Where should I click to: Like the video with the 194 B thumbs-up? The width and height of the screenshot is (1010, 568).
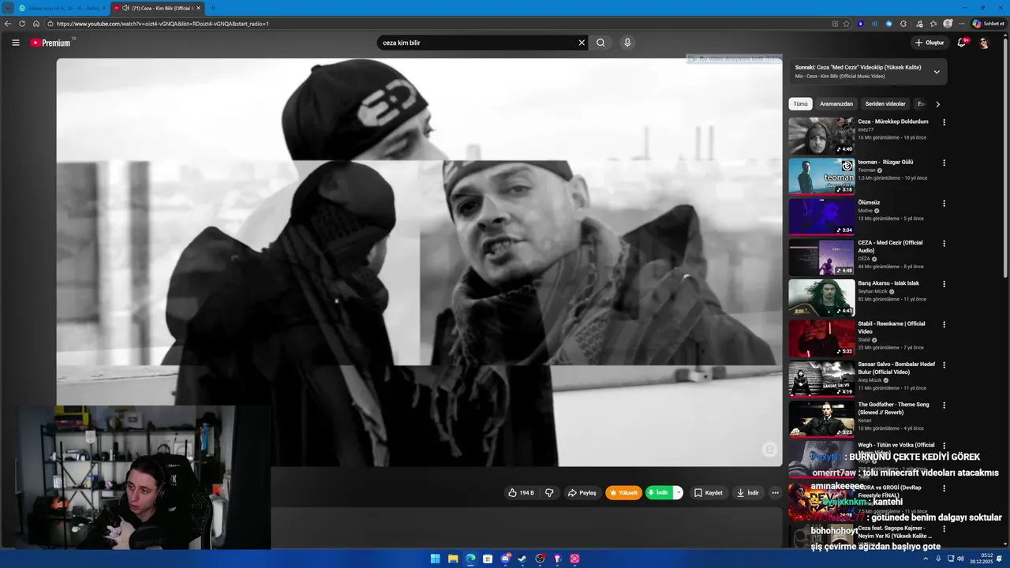tap(521, 492)
